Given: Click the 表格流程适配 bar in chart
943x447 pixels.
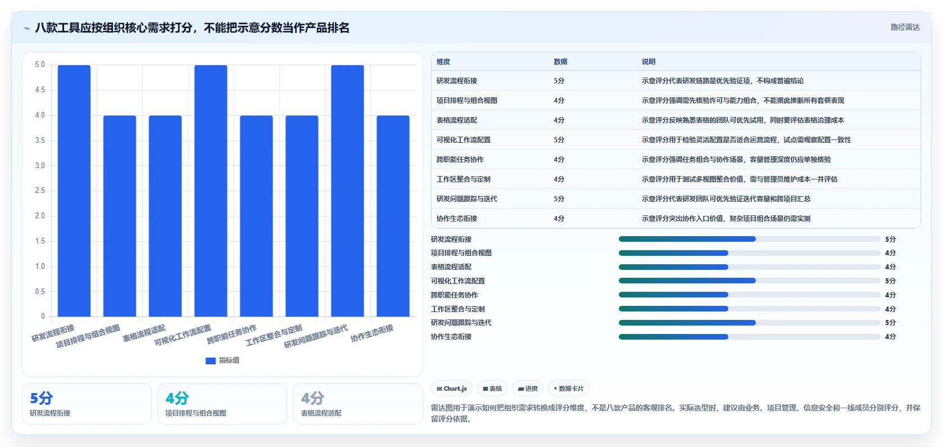Looking at the screenshot, I should 165,216.
